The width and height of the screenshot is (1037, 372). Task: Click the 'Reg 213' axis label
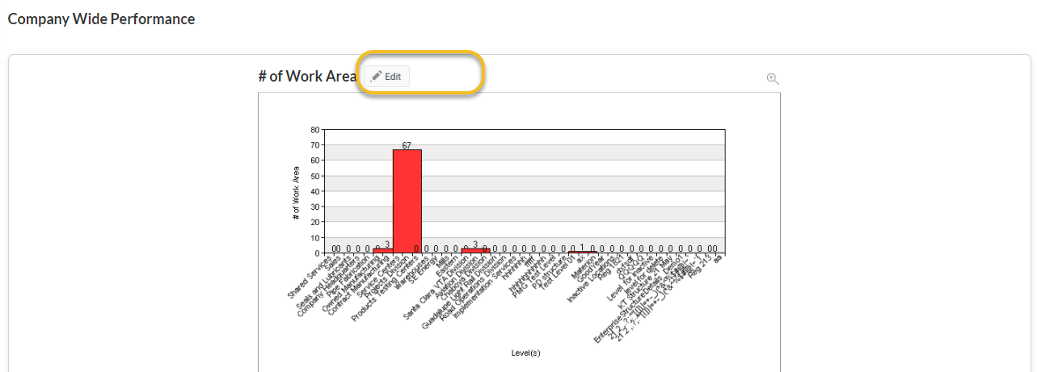[x=702, y=267]
